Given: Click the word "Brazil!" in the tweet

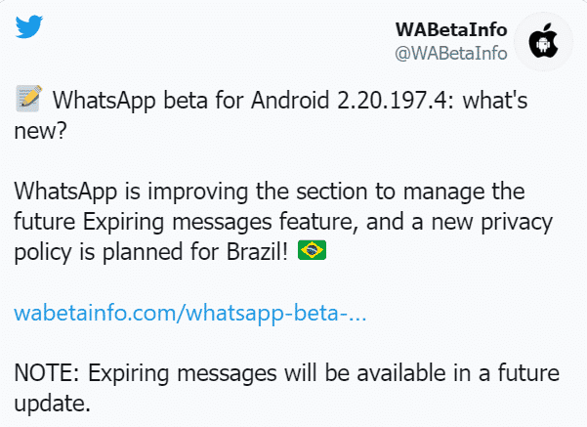Looking at the screenshot, I should point(257,251).
